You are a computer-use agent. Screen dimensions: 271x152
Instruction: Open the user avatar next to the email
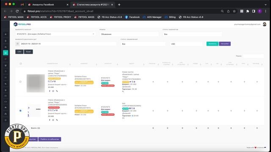point(264,24)
